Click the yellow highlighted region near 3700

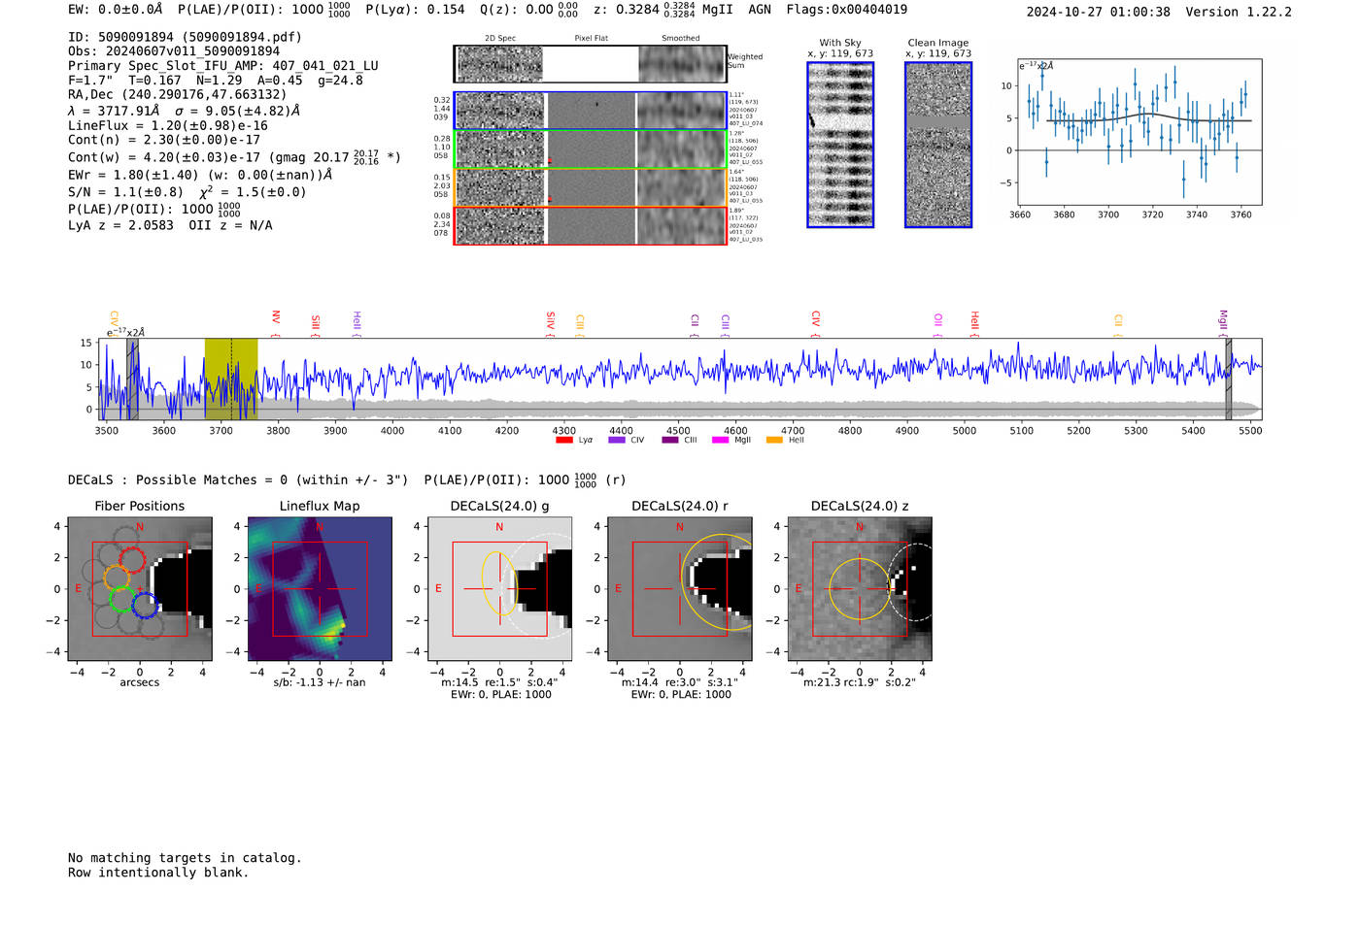point(231,379)
